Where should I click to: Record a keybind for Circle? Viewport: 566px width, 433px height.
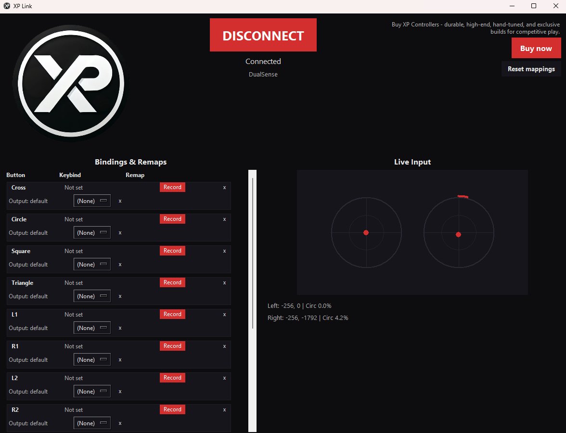(172, 218)
